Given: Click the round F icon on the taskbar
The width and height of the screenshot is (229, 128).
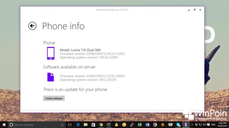Looking at the screenshot, I should point(109,125).
